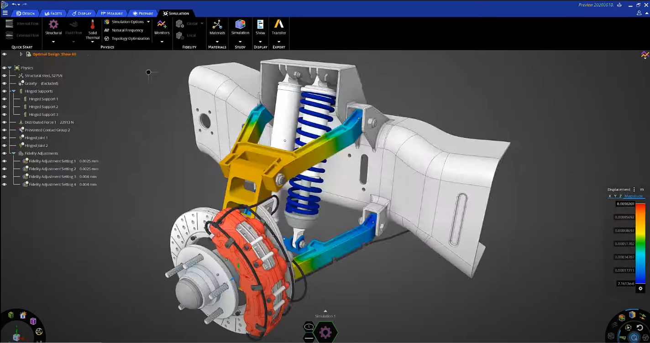
Task: Switch to the Prepare tab
Action: tap(143, 13)
